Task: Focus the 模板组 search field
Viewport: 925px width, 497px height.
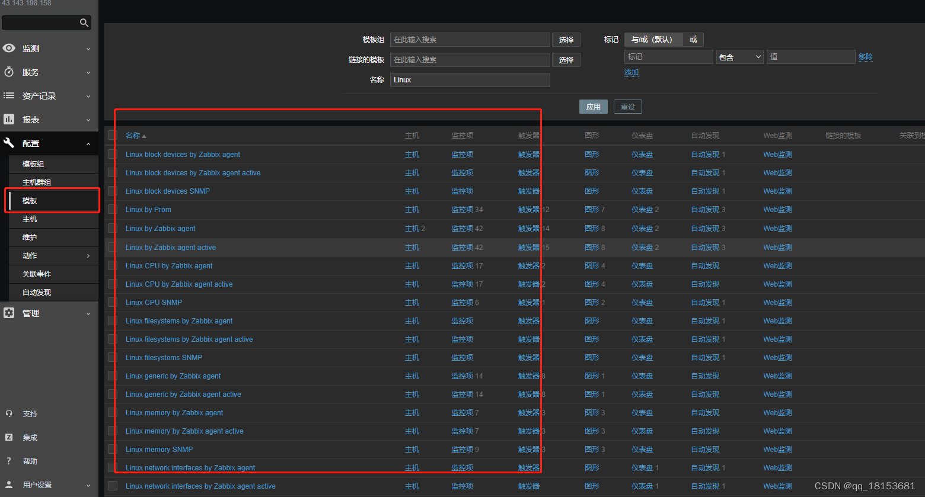Action: 470,40
